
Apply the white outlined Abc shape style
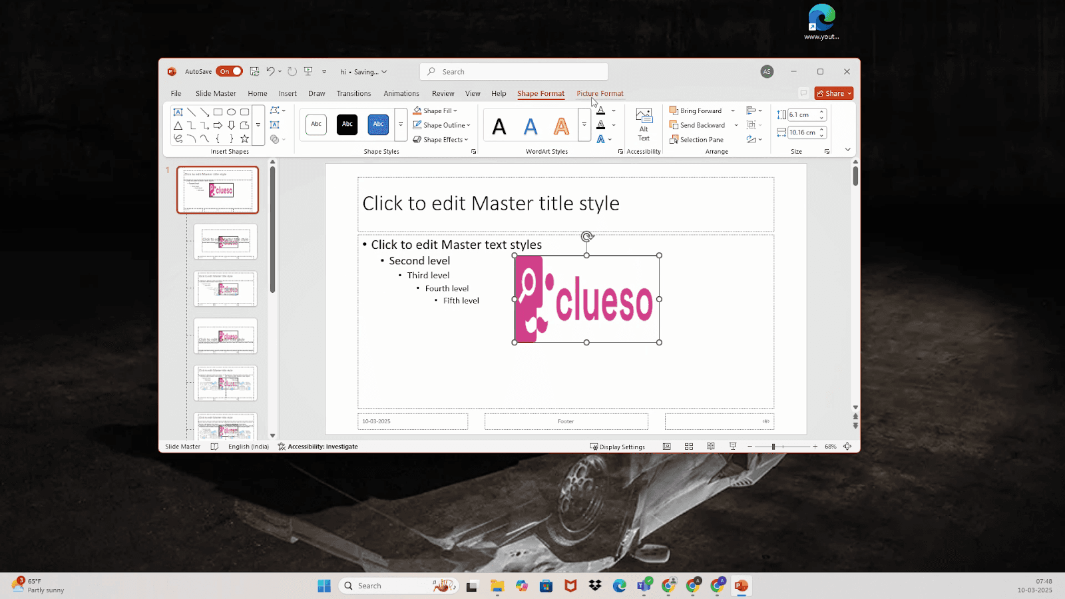316,124
